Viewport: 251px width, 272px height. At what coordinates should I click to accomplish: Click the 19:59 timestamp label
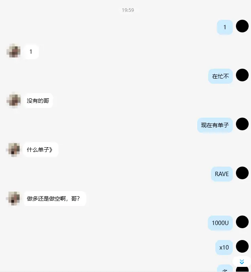[x=128, y=10]
